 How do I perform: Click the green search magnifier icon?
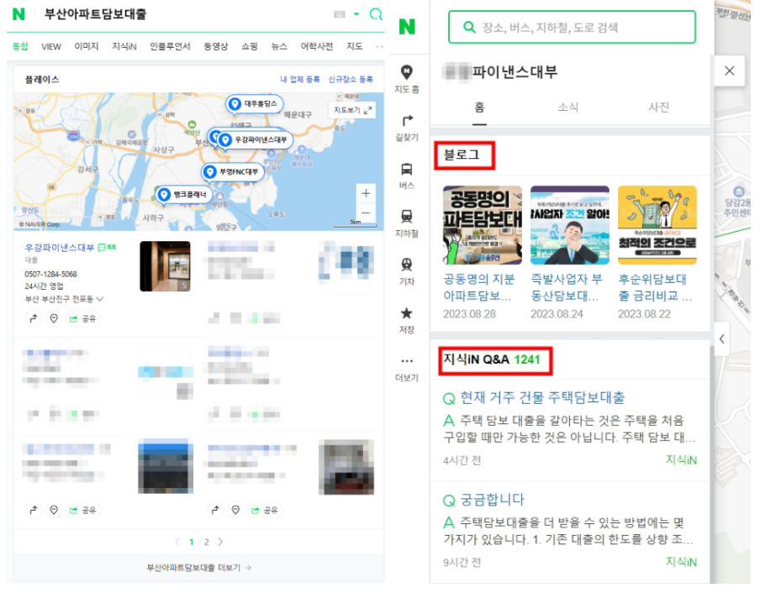376,14
